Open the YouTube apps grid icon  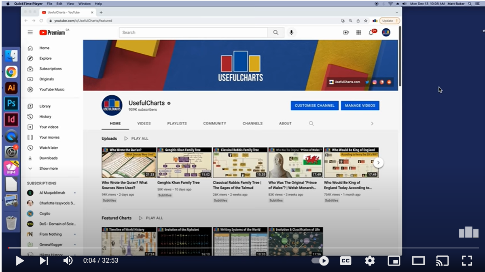358,32
